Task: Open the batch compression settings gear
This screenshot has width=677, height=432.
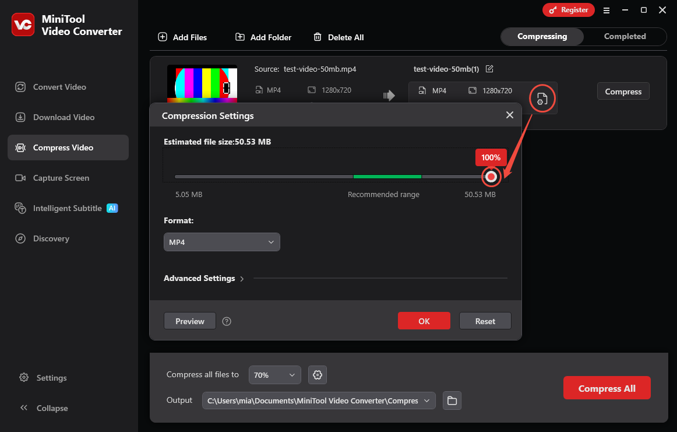Action: coord(317,375)
